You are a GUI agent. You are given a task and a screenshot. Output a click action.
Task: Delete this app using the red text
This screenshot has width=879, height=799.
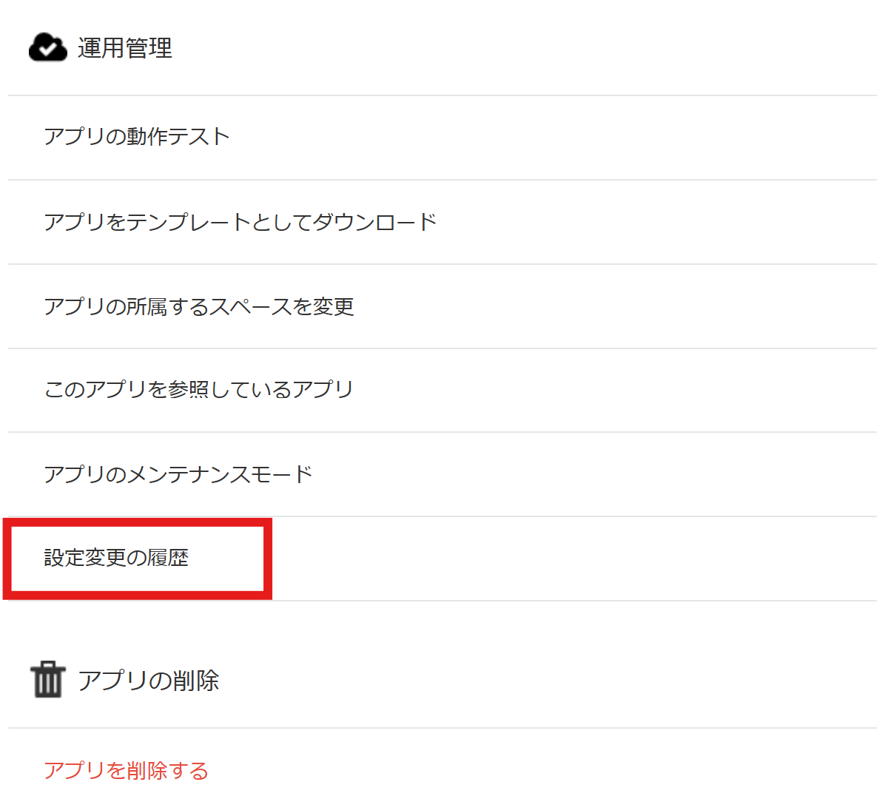click(126, 771)
